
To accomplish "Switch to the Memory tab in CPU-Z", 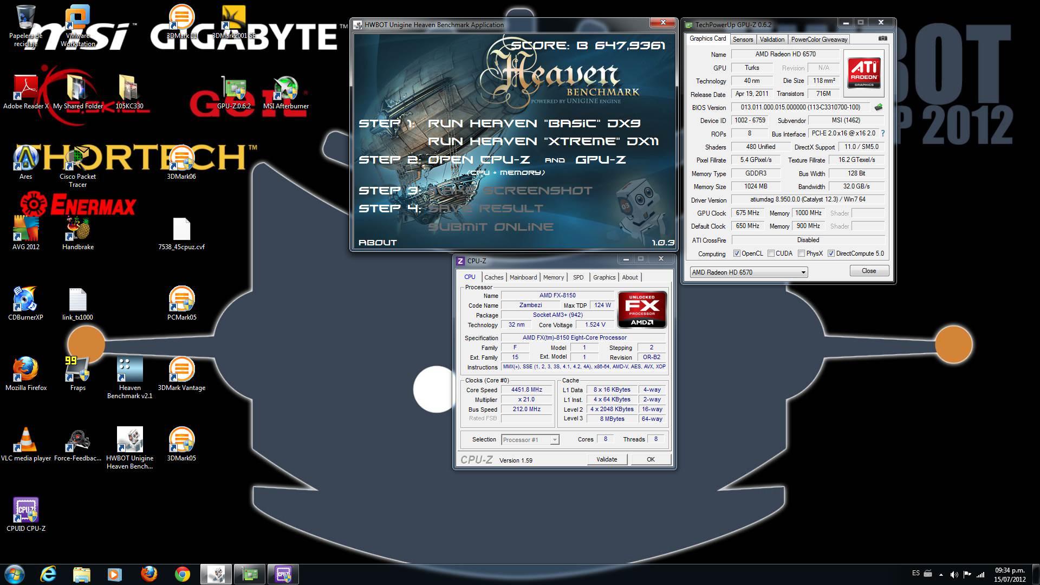I will point(553,277).
